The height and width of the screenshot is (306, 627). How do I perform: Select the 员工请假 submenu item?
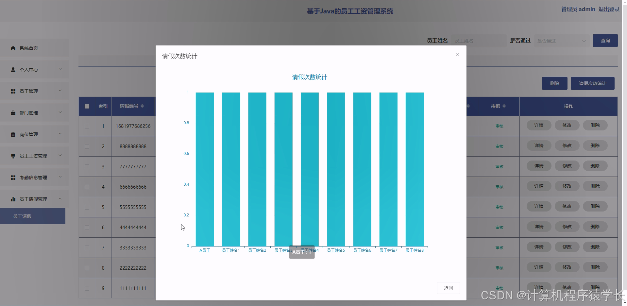pyautogui.click(x=22, y=216)
